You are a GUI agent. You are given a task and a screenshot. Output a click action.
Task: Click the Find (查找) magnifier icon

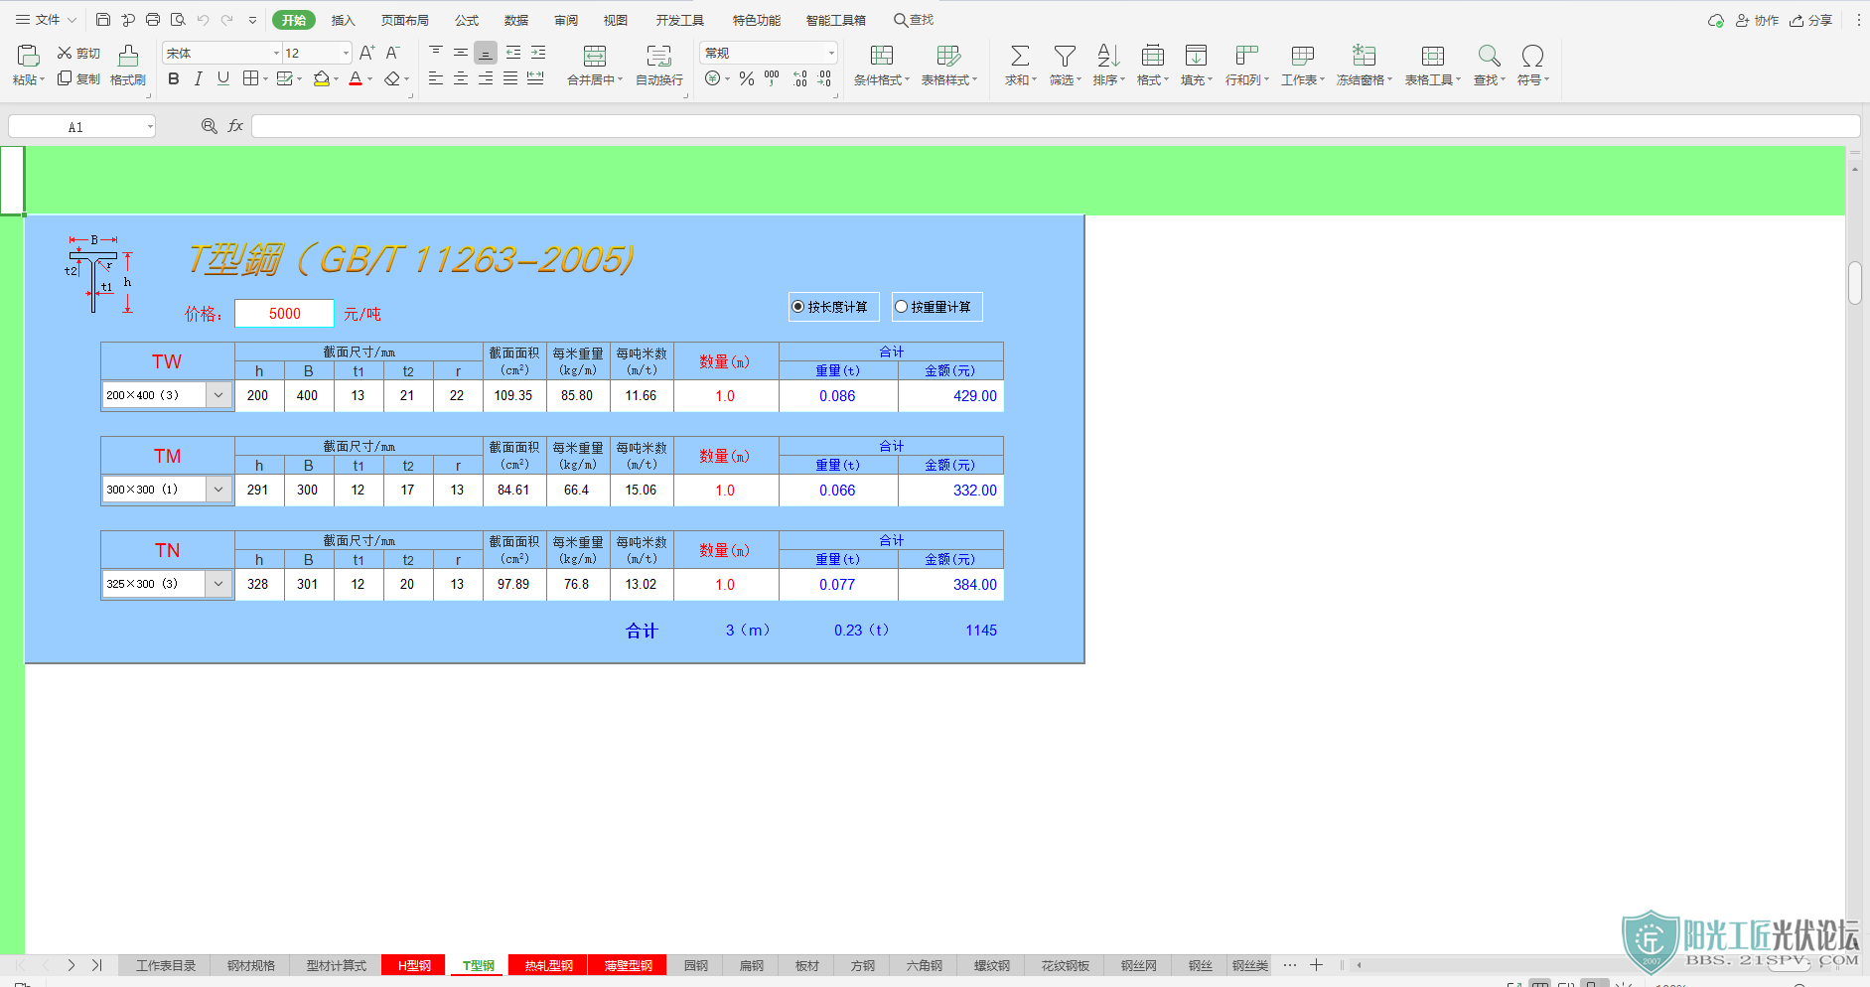click(x=1489, y=56)
